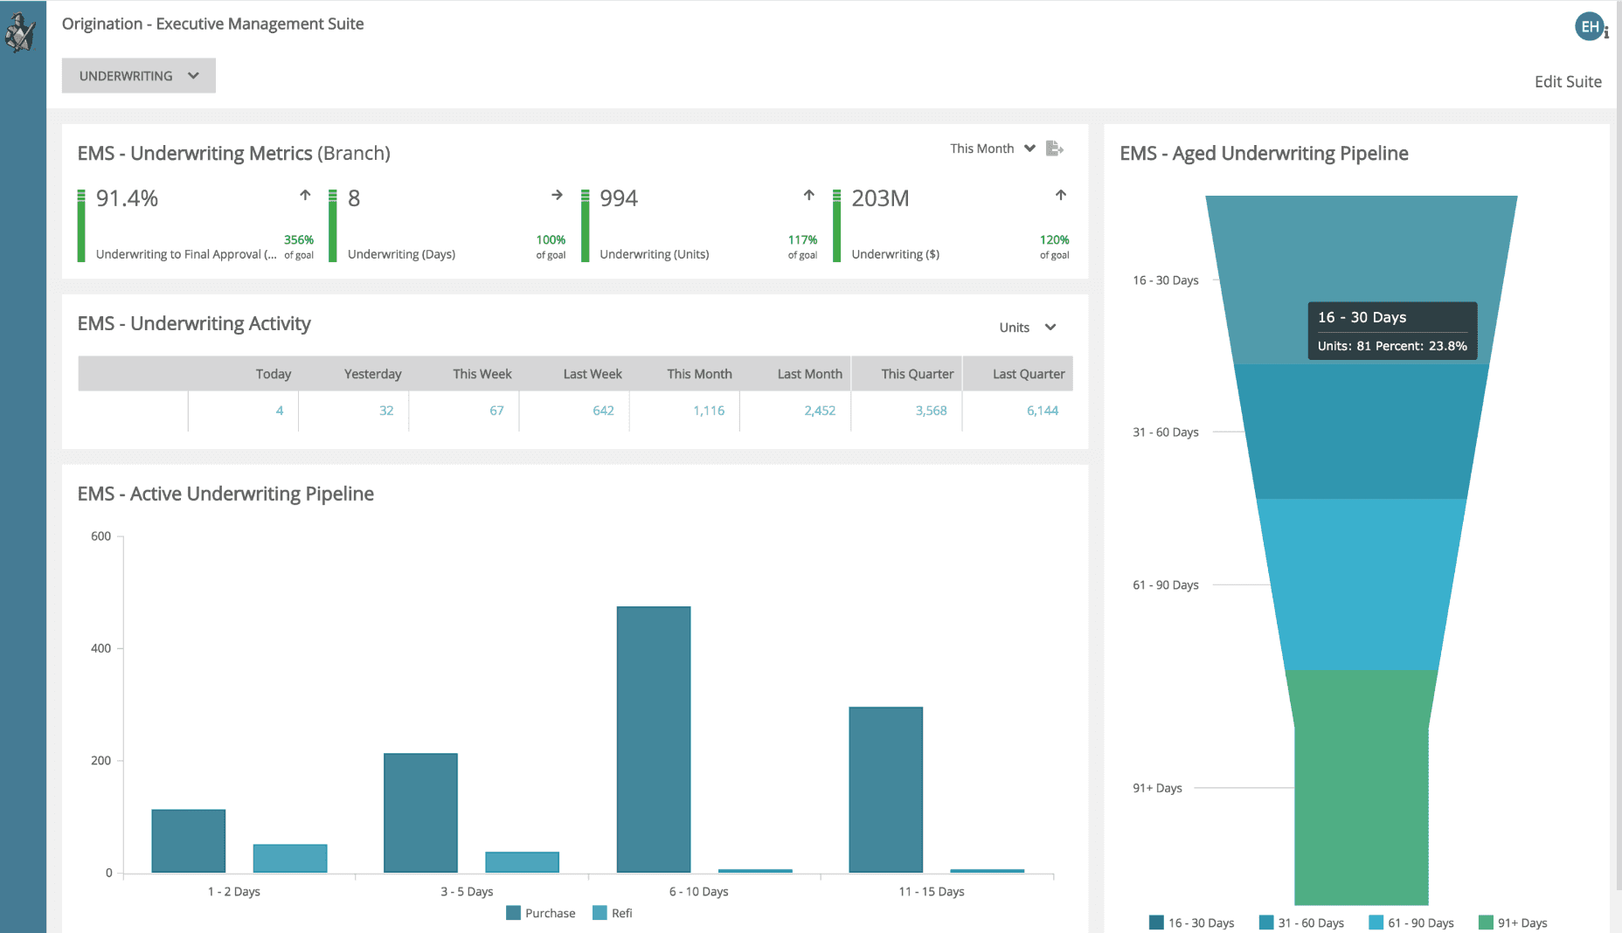Click the flat trend arrow beside Underwriting Days
1622x933 pixels.
click(x=557, y=195)
